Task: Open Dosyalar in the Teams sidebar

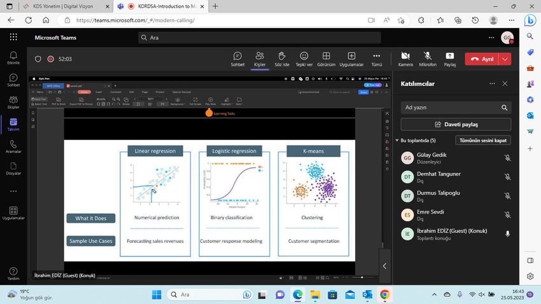Action: point(13,169)
